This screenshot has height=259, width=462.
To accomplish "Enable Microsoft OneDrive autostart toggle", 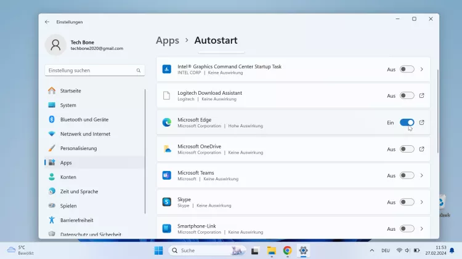I will pos(407,149).
